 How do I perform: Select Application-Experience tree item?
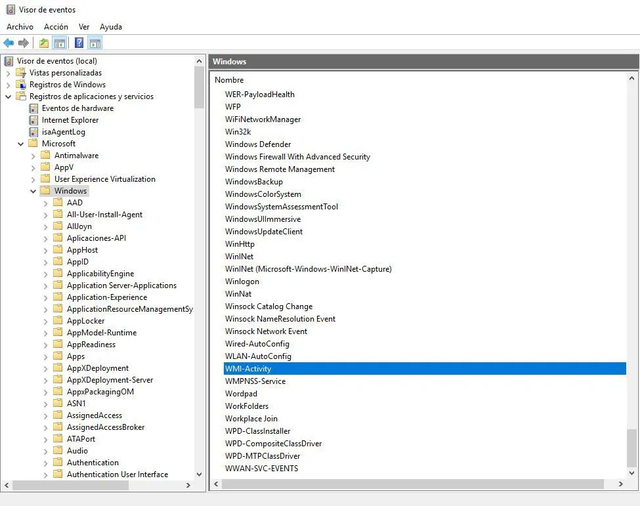click(107, 297)
